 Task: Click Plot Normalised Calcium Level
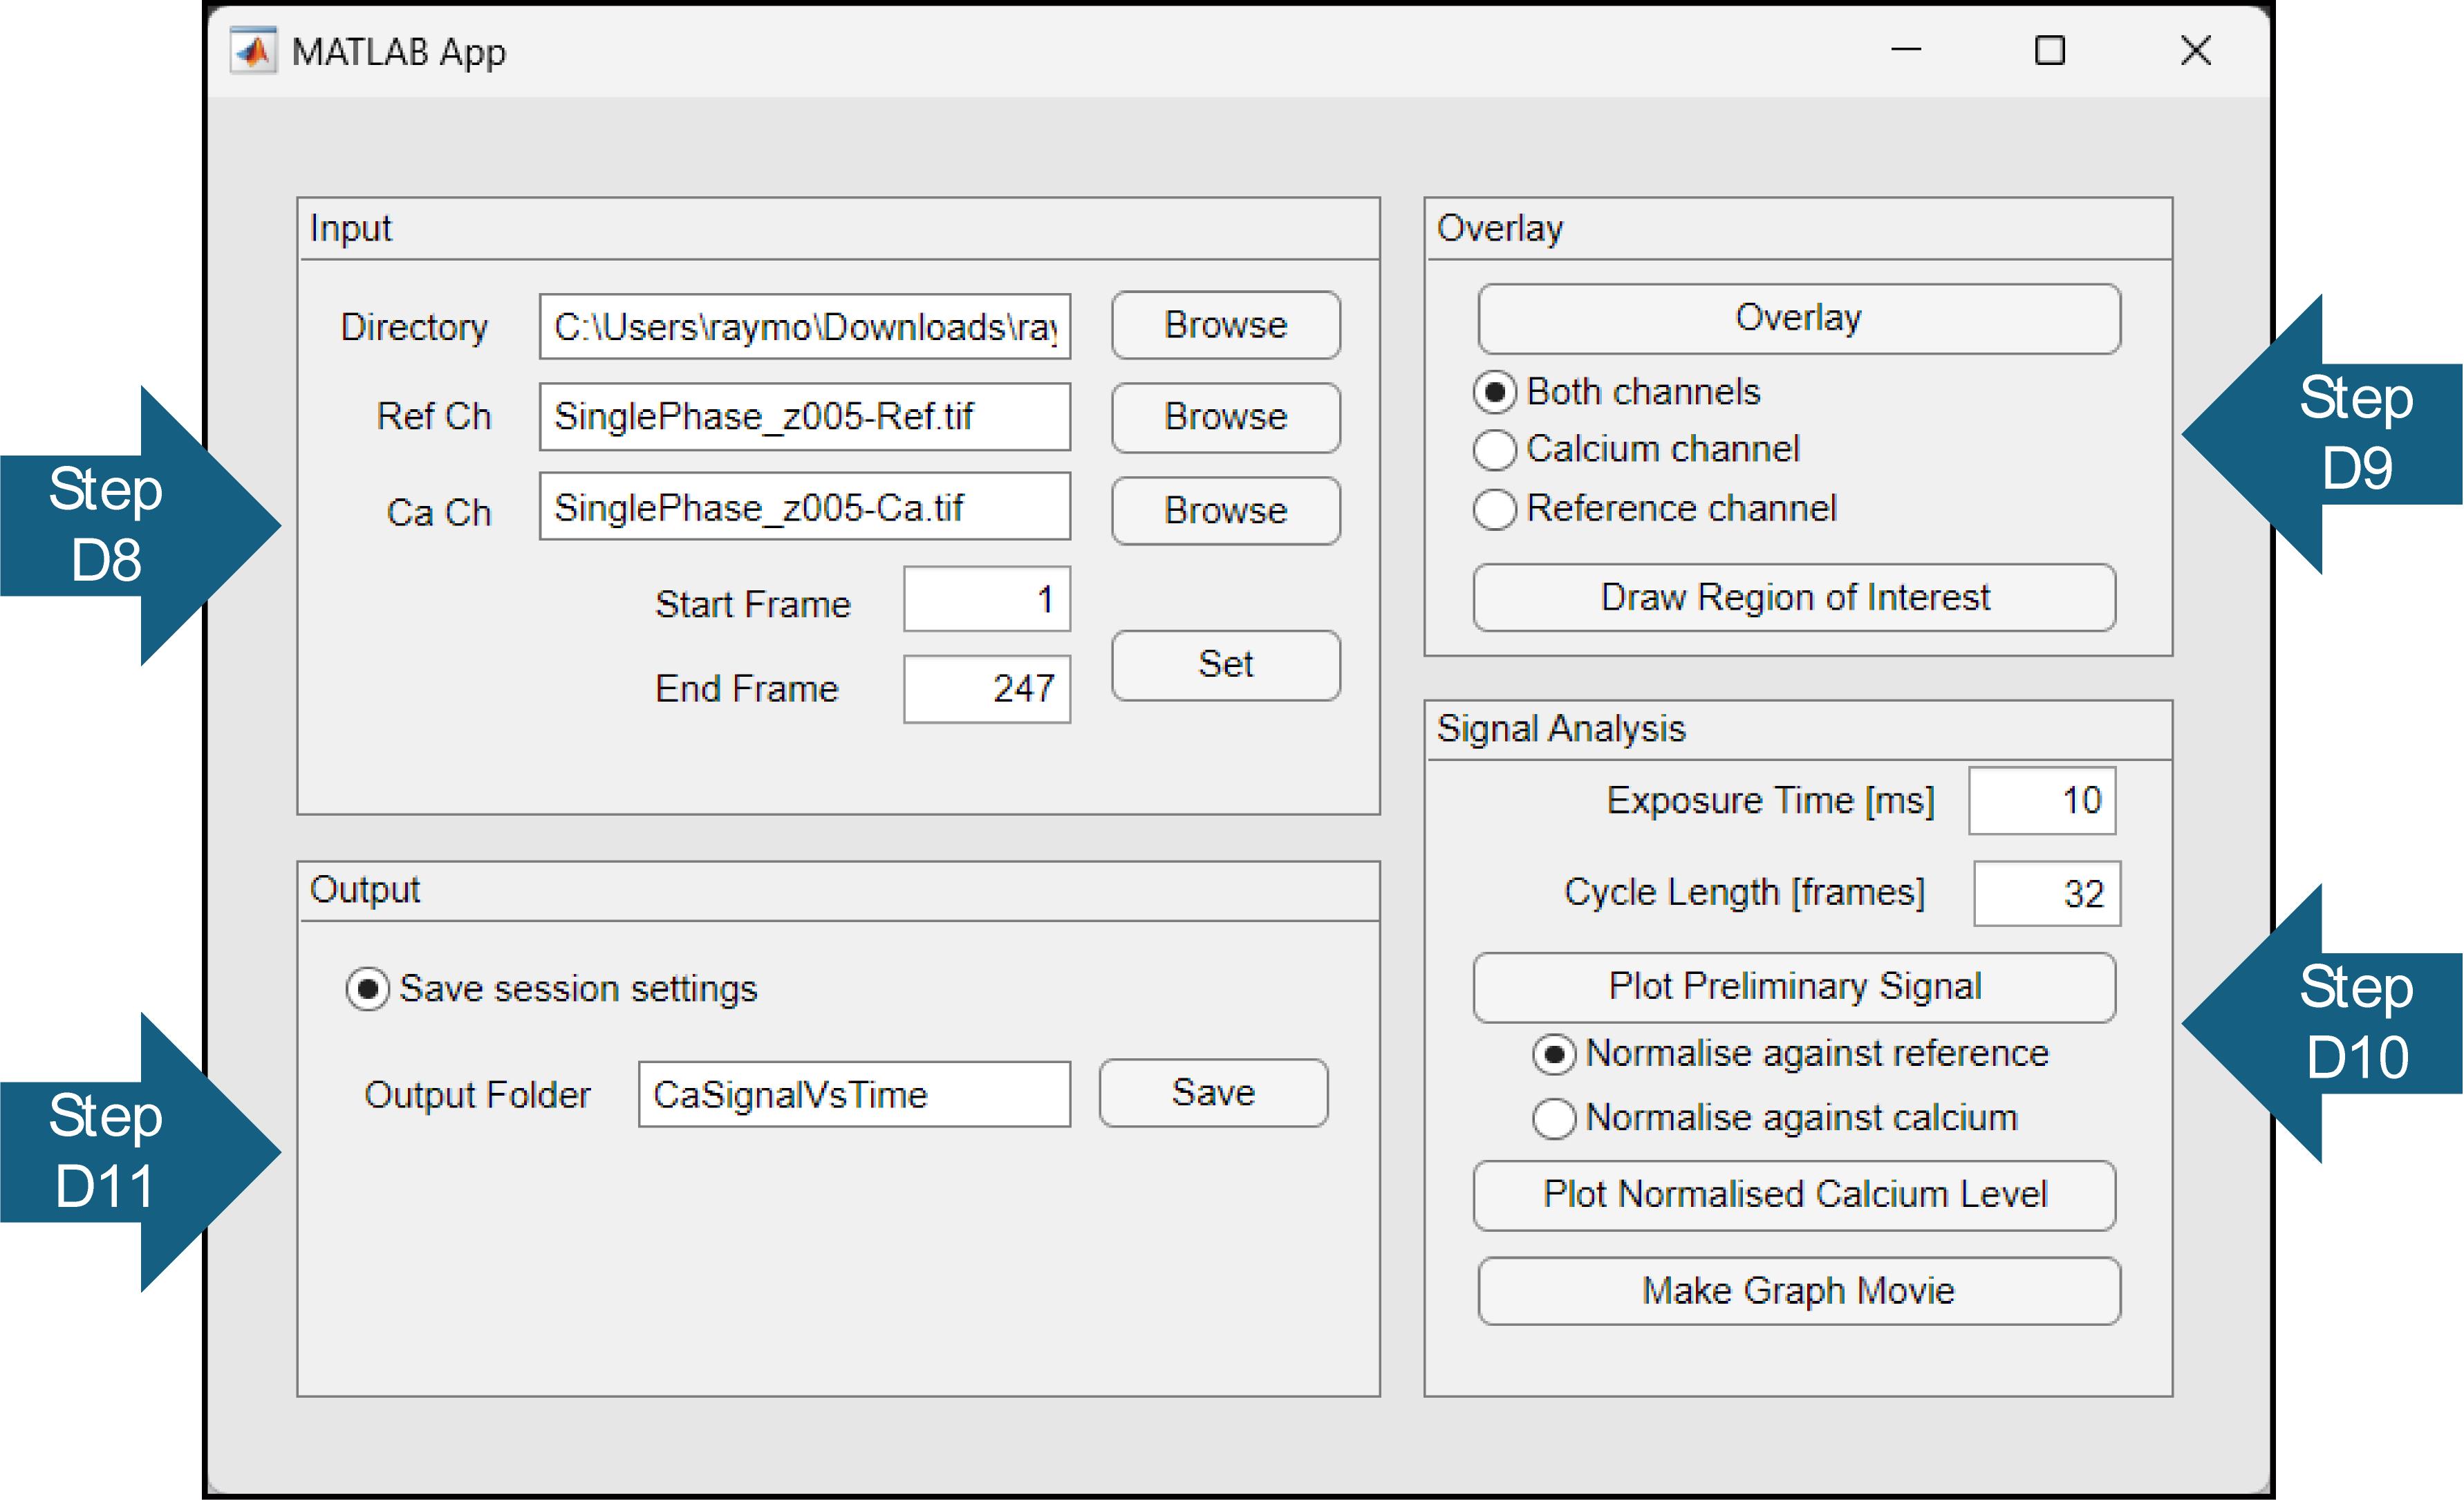1795,1195
